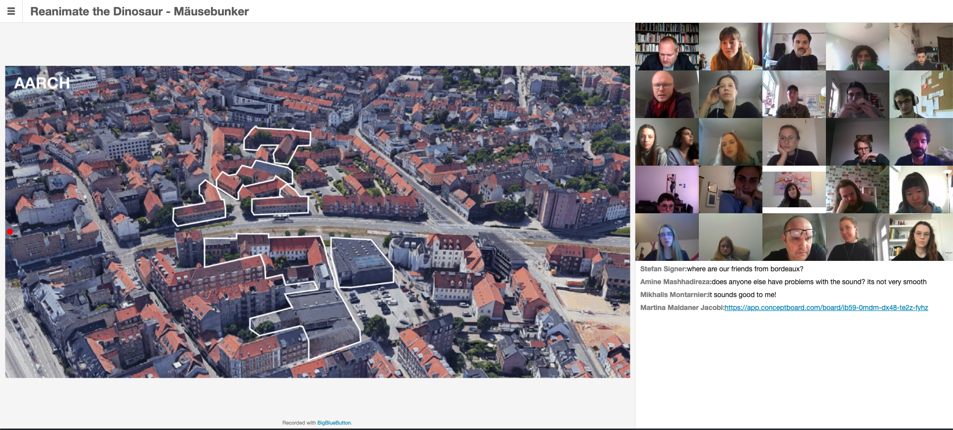The width and height of the screenshot is (953, 430).
Task: Click the outlined dark flat-roof building on slide
Action: [361, 261]
